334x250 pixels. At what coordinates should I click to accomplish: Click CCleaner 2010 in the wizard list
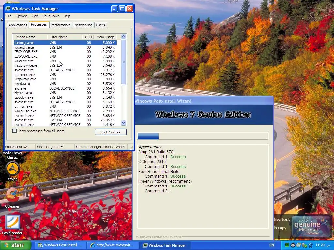coord(152,161)
